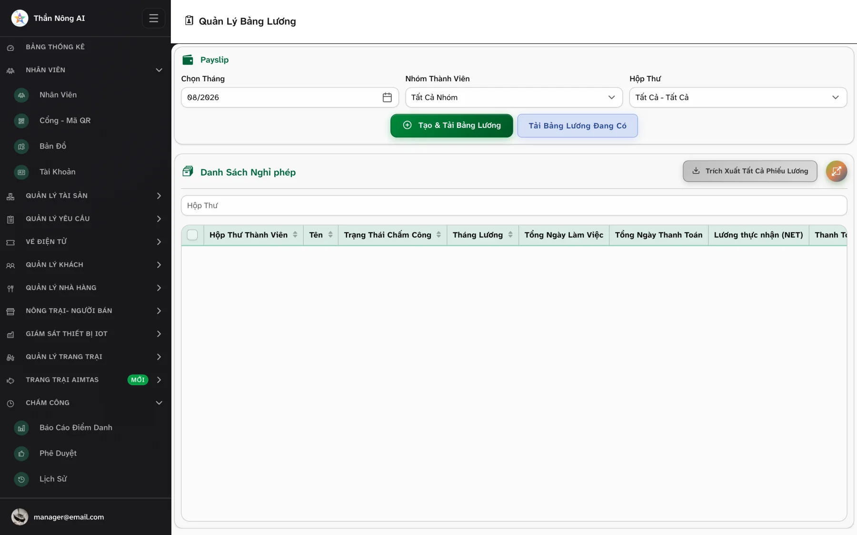Image resolution: width=857 pixels, height=535 pixels.
Task: Click the Nhân Viên group icon in the sidebar header
Action: [x=10, y=70]
